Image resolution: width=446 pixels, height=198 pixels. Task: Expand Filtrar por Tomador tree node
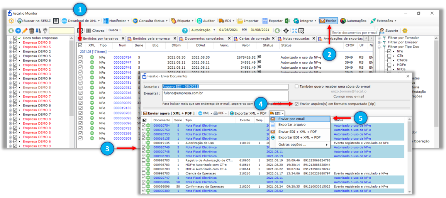(379, 38)
